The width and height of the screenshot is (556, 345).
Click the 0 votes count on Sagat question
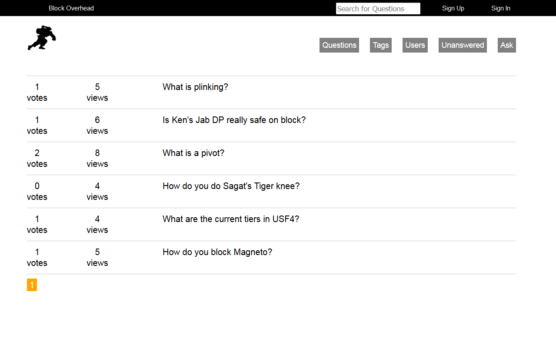(x=37, y=191)
